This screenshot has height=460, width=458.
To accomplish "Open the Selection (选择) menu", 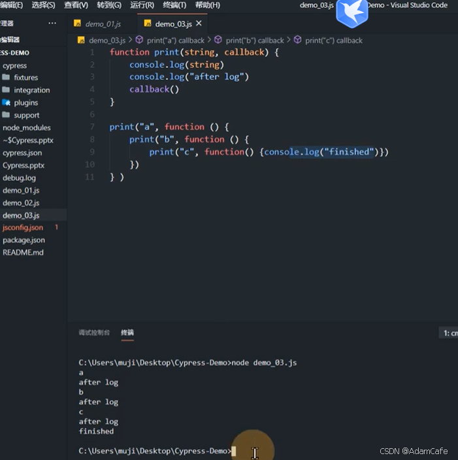I will point(43,5).
